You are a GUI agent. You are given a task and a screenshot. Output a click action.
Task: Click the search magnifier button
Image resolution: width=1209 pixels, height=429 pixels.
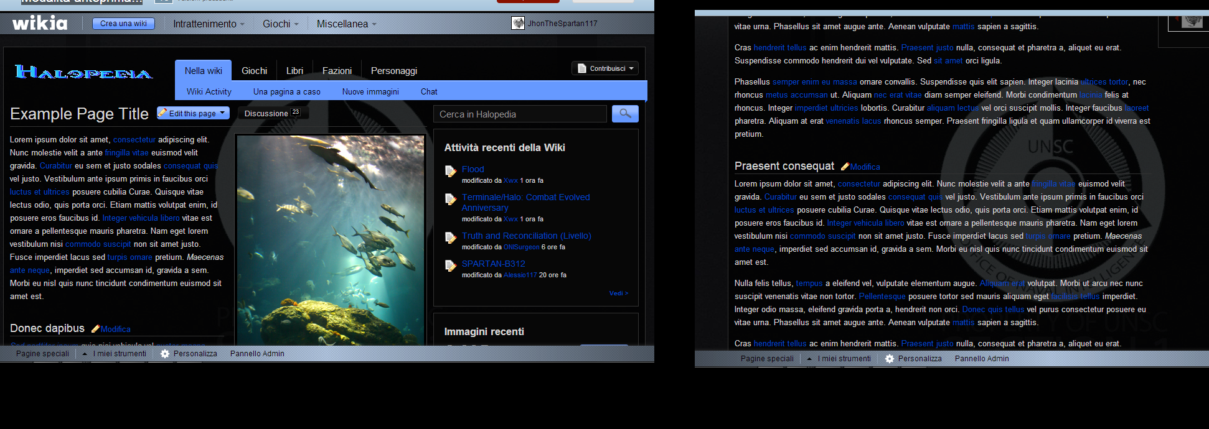pyautogui.click(x=625, y=114)
